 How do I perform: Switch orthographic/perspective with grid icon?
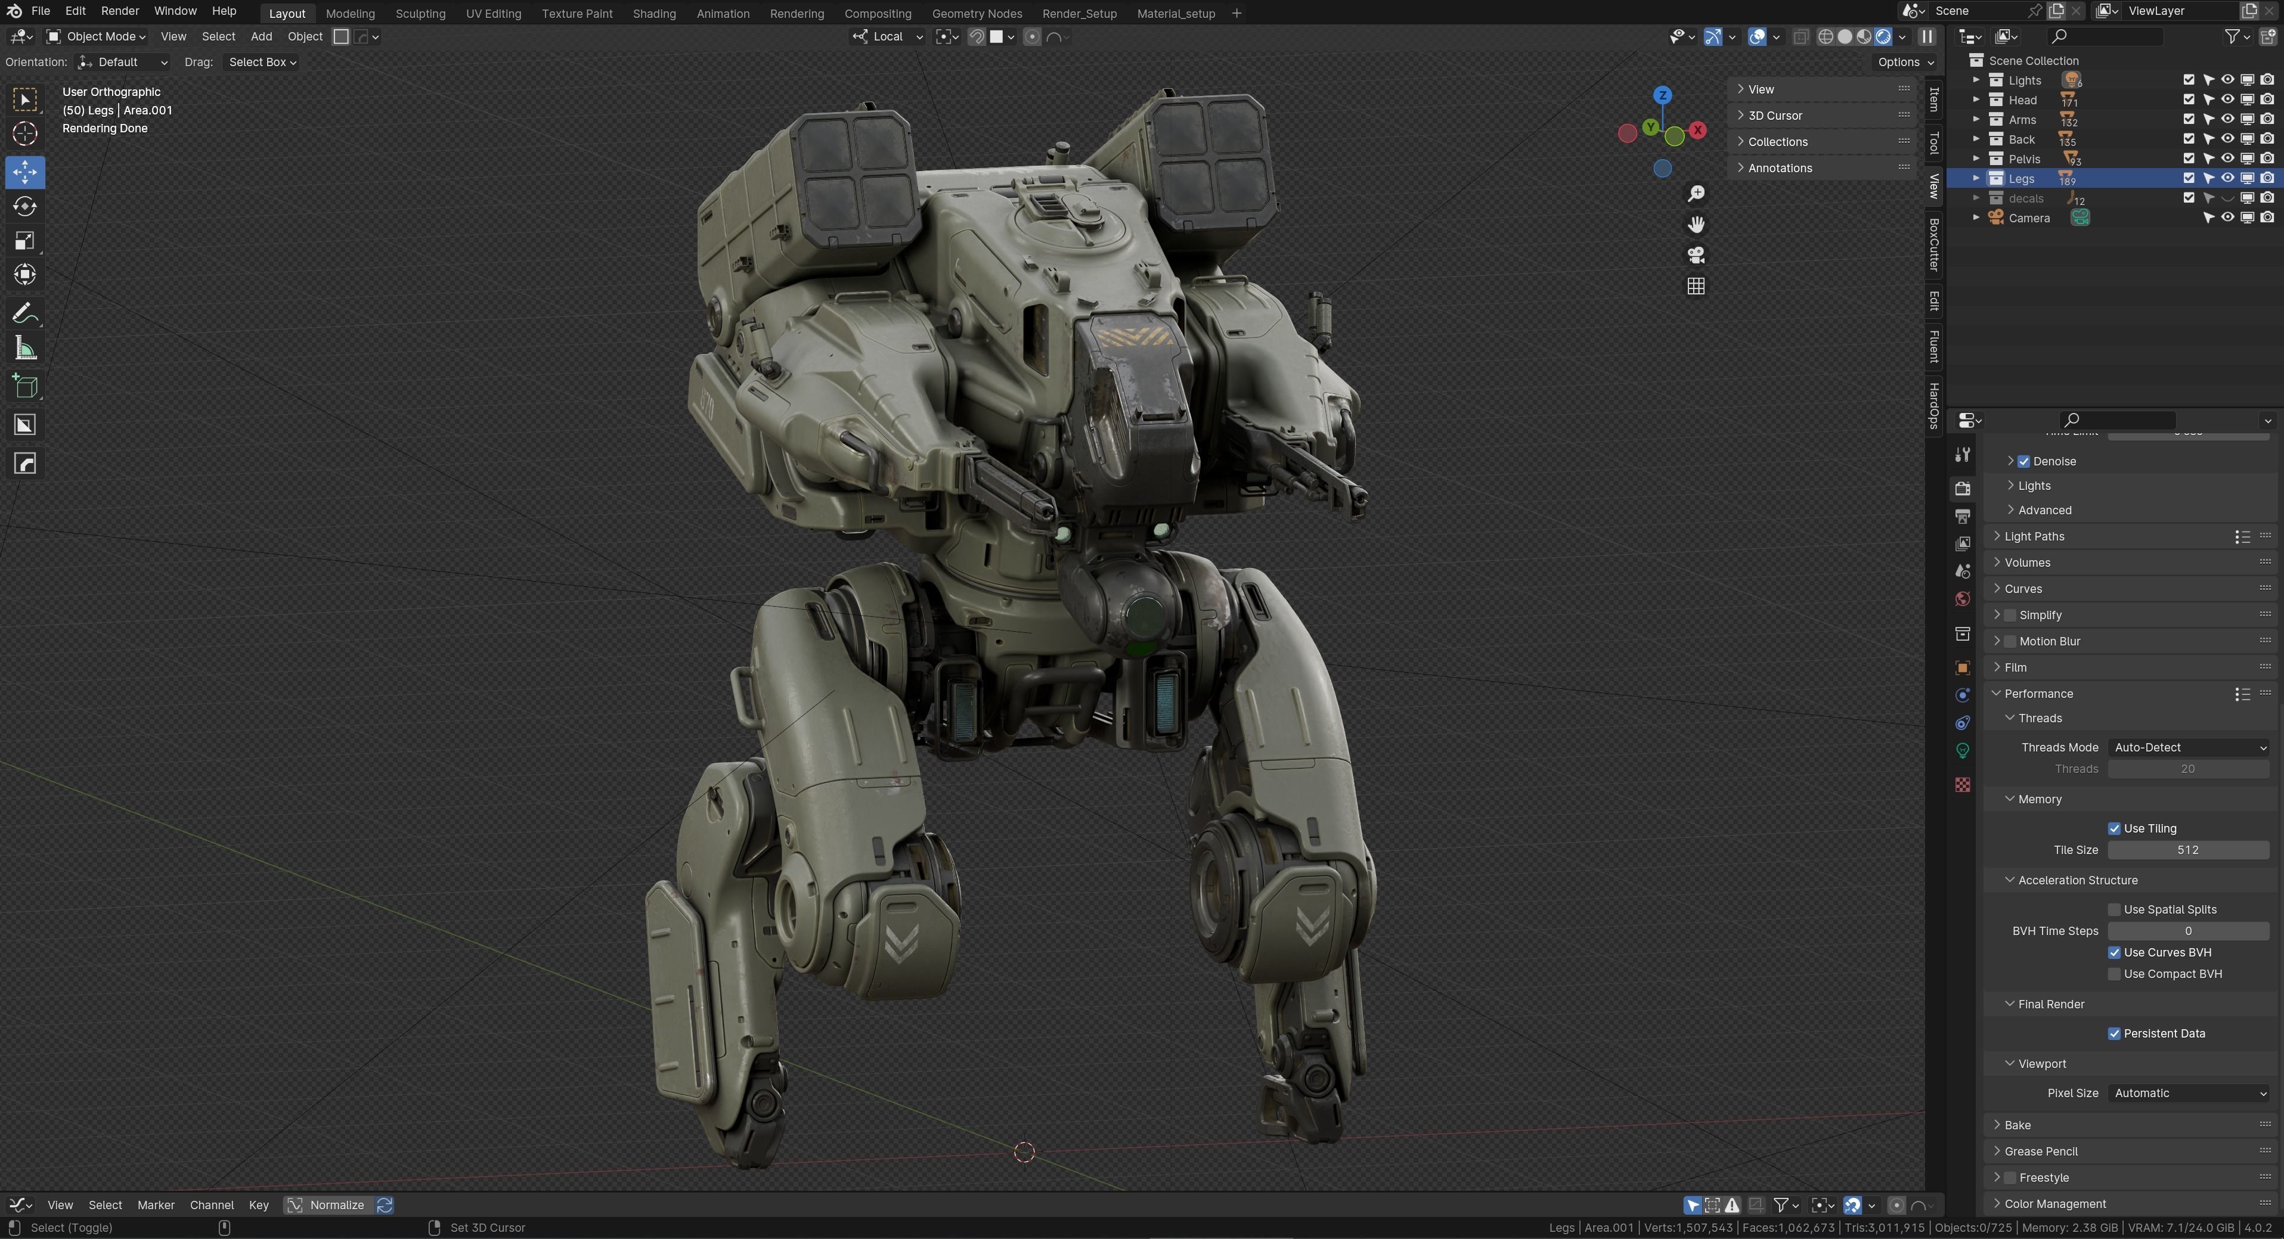[1696, 286]
